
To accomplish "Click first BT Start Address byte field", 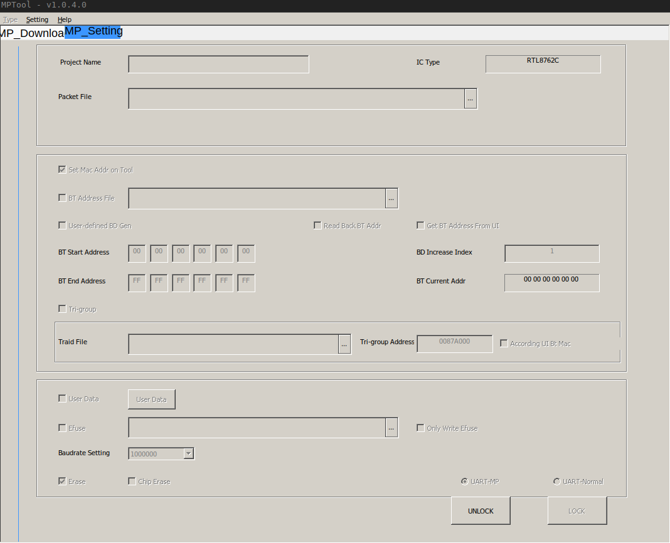I will (137, 253).
